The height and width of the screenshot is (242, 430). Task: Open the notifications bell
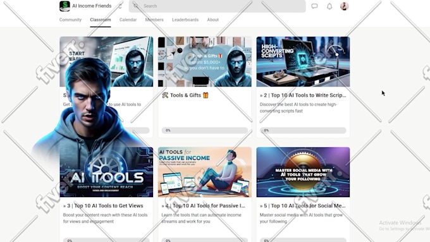(329, 6)
